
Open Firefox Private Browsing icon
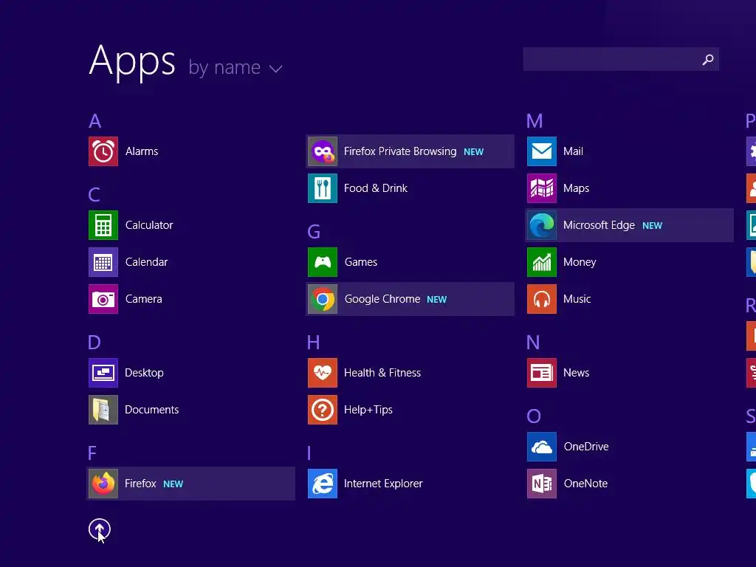pos(323,151)
